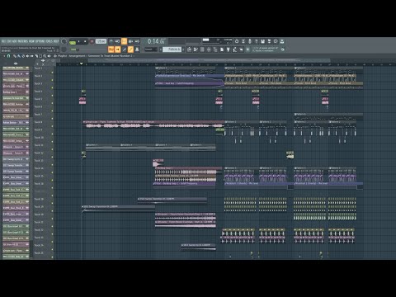
Task: Toggle the first orange button in the lower options row
Action: pyautogui.click(x=111, y=49)
